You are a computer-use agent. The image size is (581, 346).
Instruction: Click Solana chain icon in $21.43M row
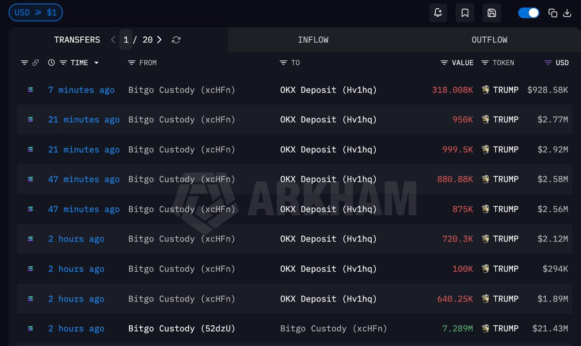pos(31,329)
